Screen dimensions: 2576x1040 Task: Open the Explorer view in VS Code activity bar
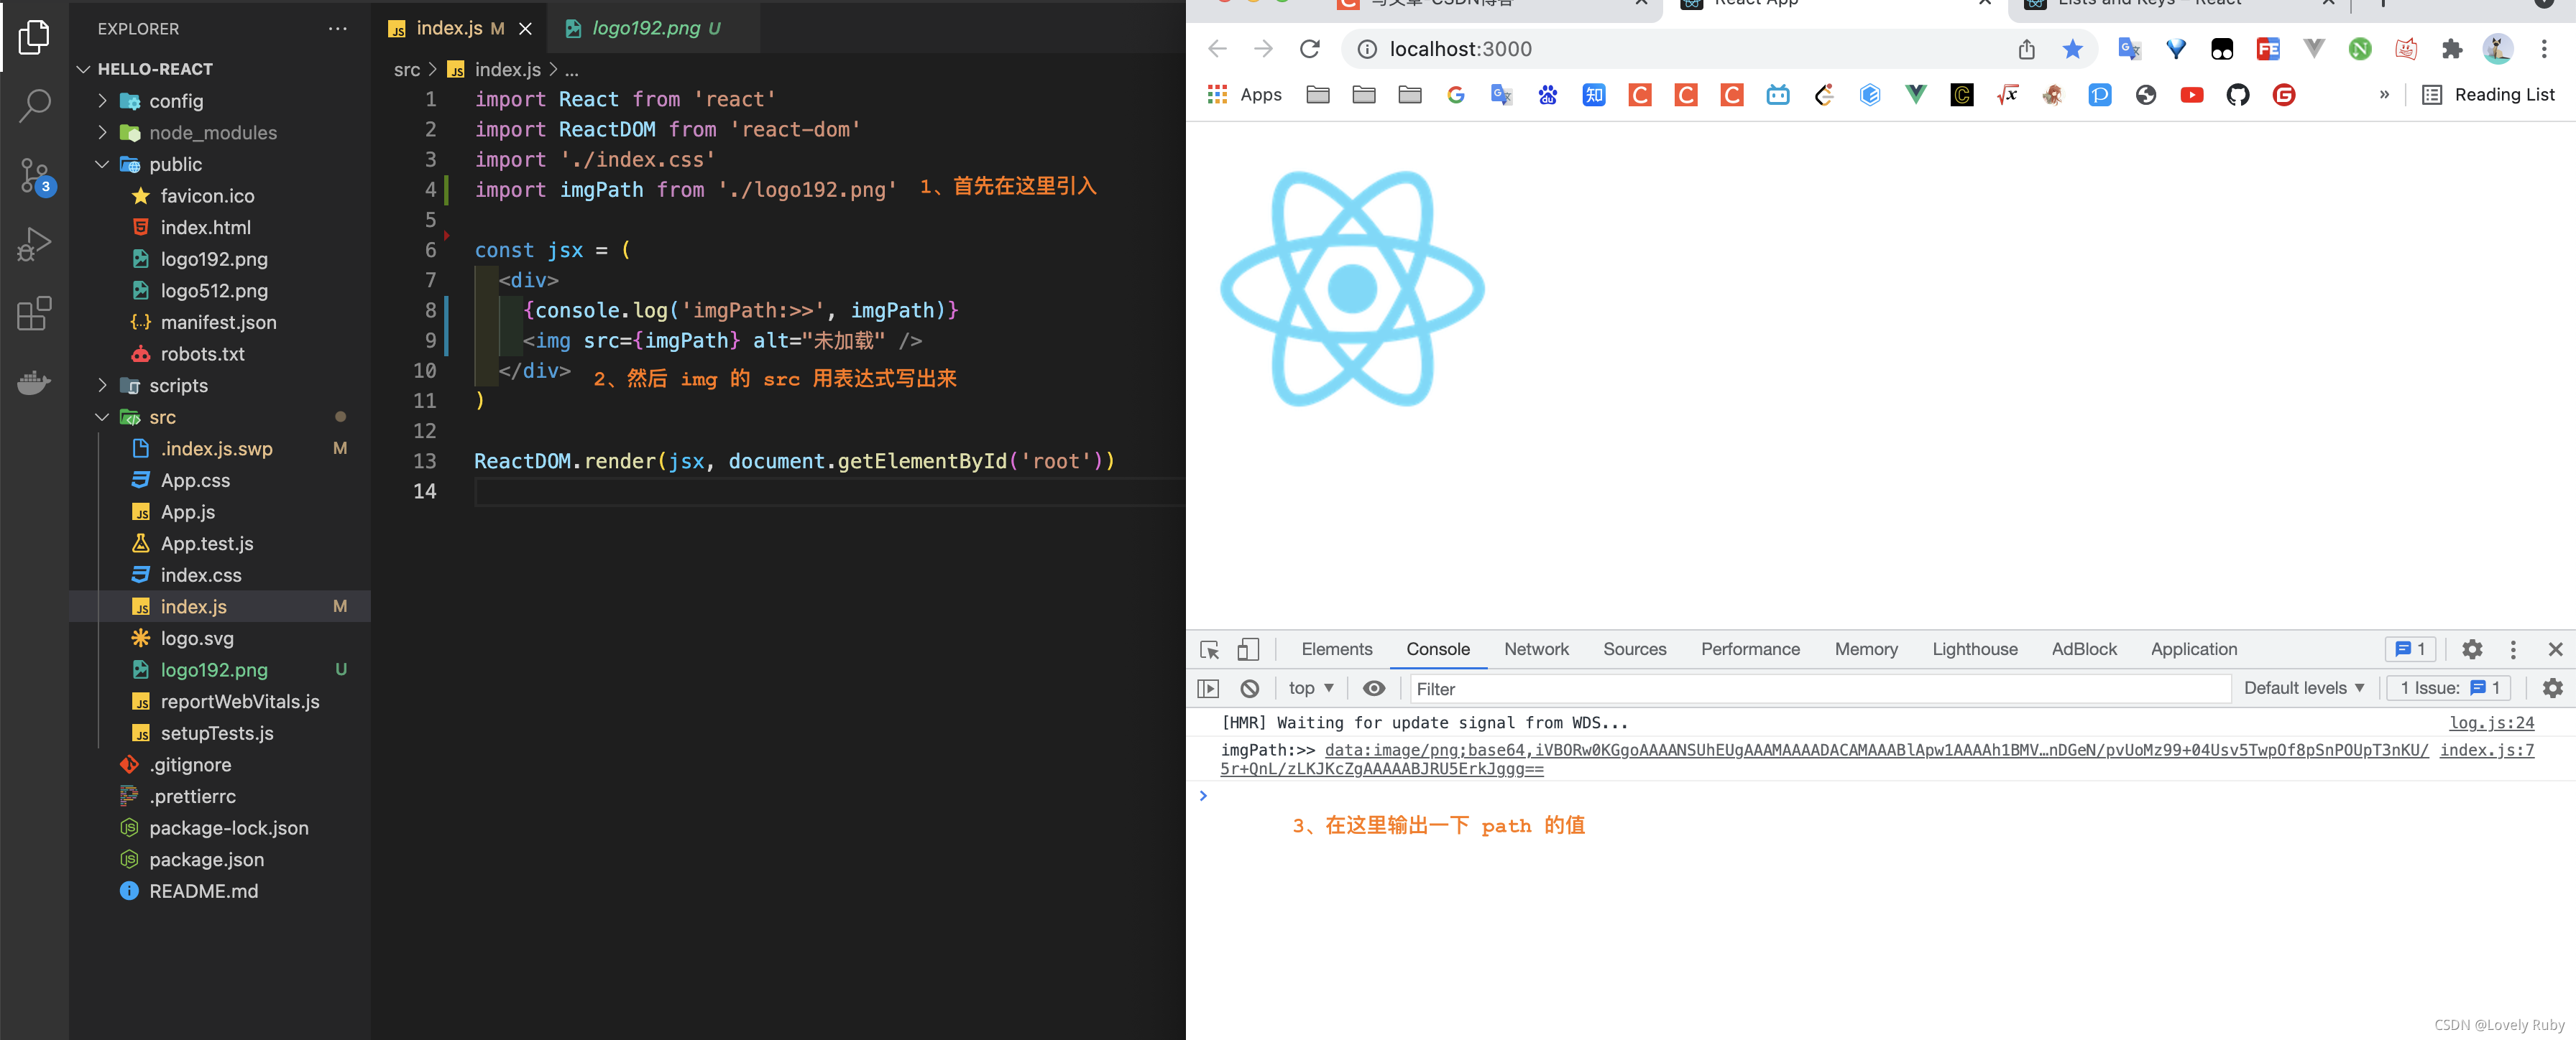coord(34,37)
